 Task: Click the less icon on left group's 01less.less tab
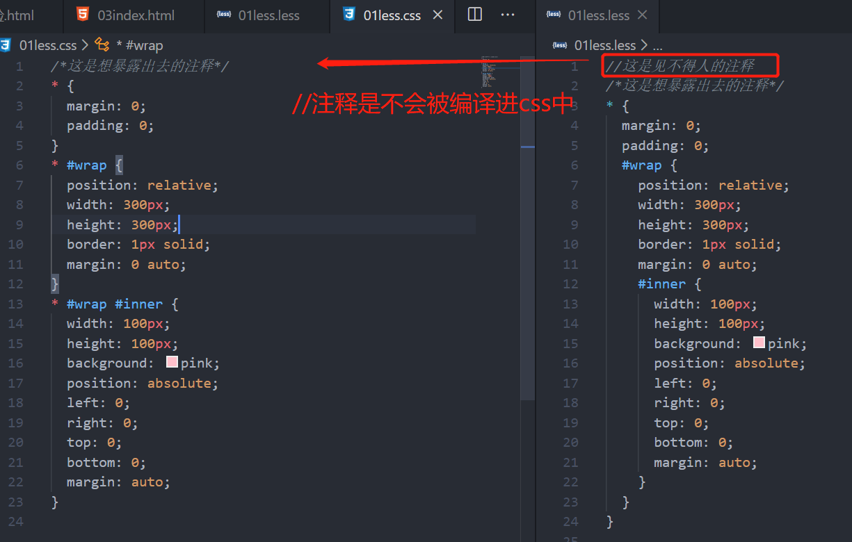pyautogui.click(x=224, y=15)
